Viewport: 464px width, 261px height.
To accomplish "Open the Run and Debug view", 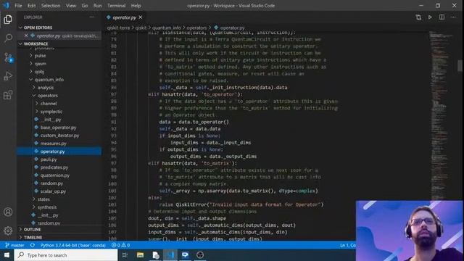I will coord(8,76).
